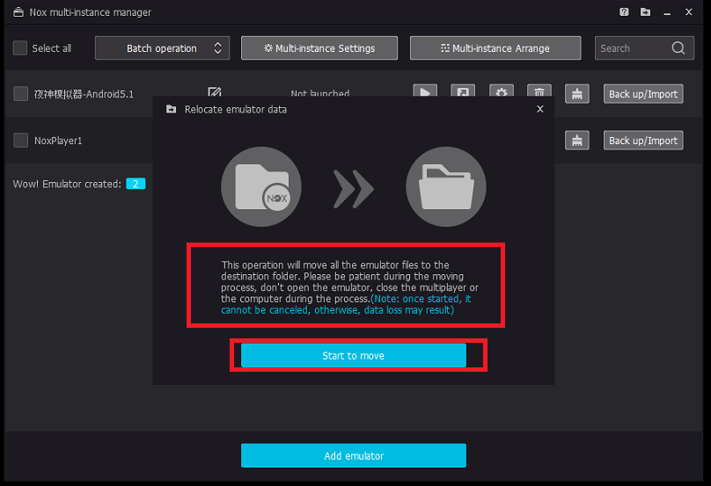Close the Relocate emulator data dialog
This screenshot has height=486, width=711.
click(x=540, y=109)
